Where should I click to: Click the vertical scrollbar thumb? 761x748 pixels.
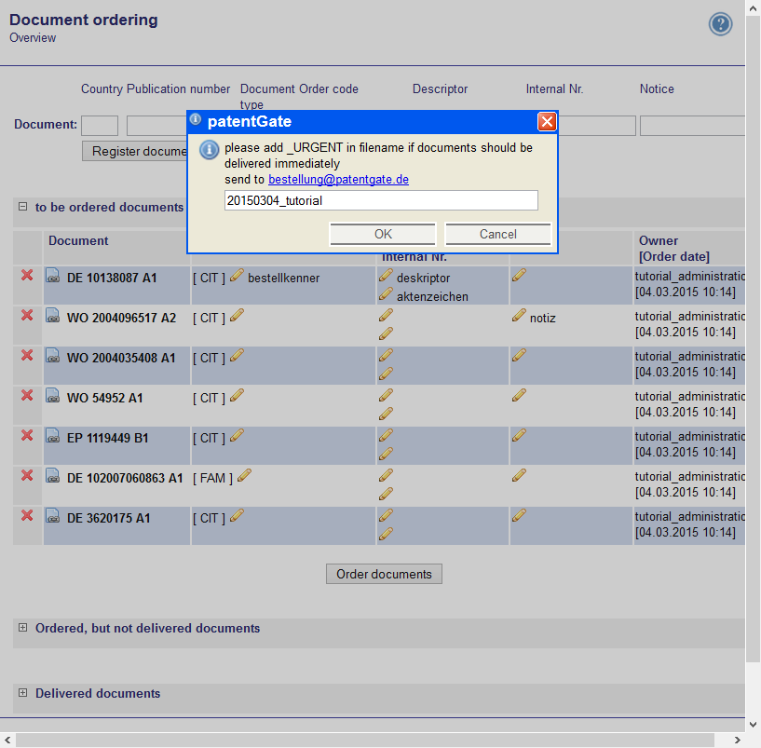click(753, 340)
